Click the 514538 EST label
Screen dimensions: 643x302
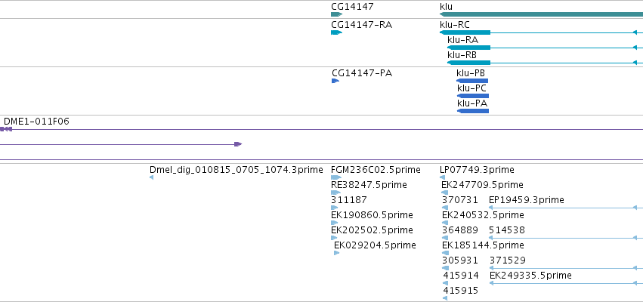click(507, 230)
